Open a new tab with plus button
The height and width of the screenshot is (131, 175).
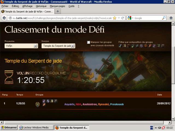58,11
